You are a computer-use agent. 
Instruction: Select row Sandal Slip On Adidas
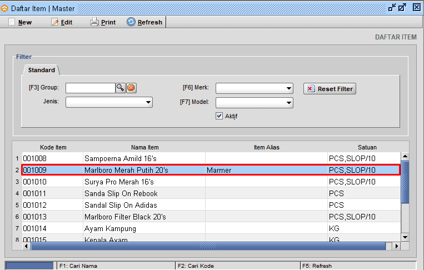(211, 205)
